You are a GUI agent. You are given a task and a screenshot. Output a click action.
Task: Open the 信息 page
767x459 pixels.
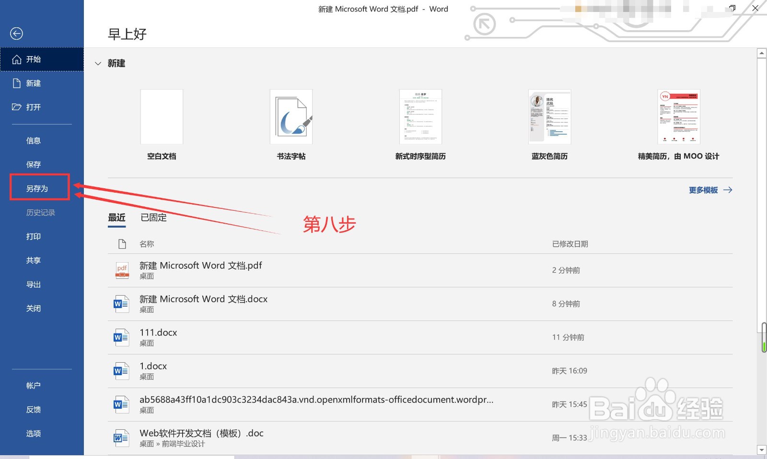pyautogui.click(x=42, y=141)
